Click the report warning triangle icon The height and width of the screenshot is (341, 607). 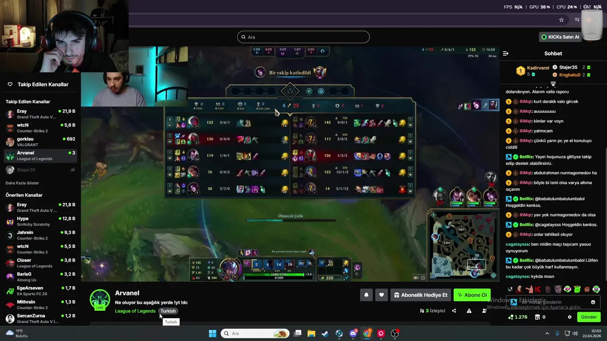469,311
